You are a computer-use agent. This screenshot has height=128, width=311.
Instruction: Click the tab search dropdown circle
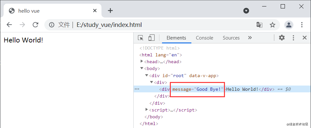246,11
